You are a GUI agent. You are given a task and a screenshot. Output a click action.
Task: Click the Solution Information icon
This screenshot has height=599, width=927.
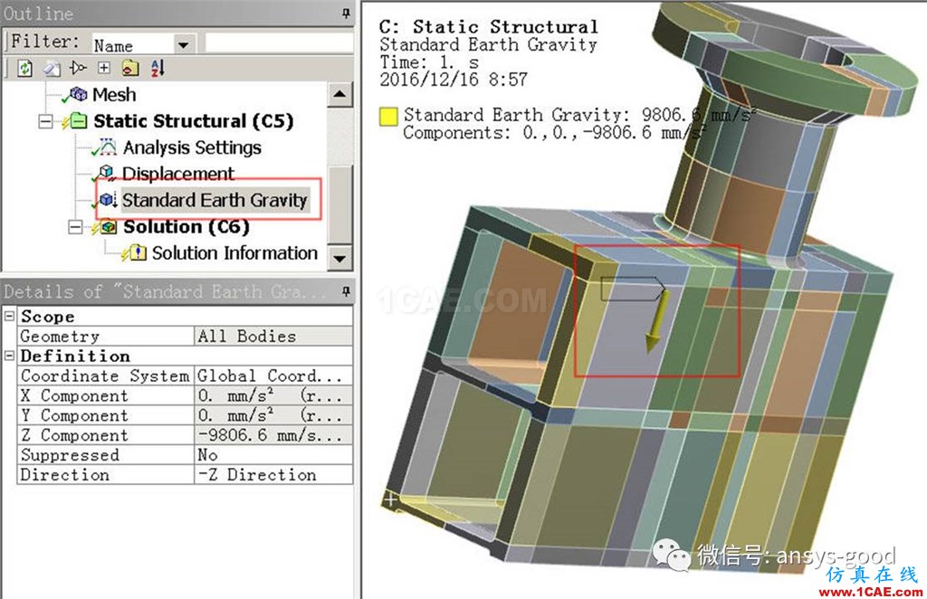coord(138,253)
